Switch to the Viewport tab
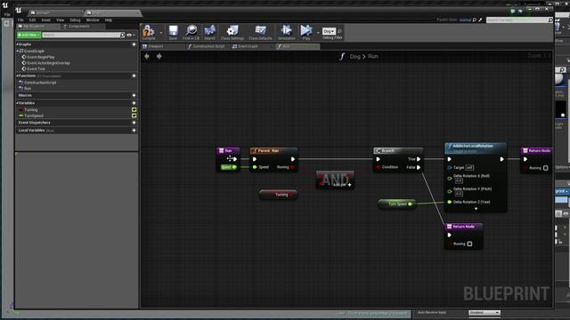This screenshot has width=570, height=320. coord(156,46)
